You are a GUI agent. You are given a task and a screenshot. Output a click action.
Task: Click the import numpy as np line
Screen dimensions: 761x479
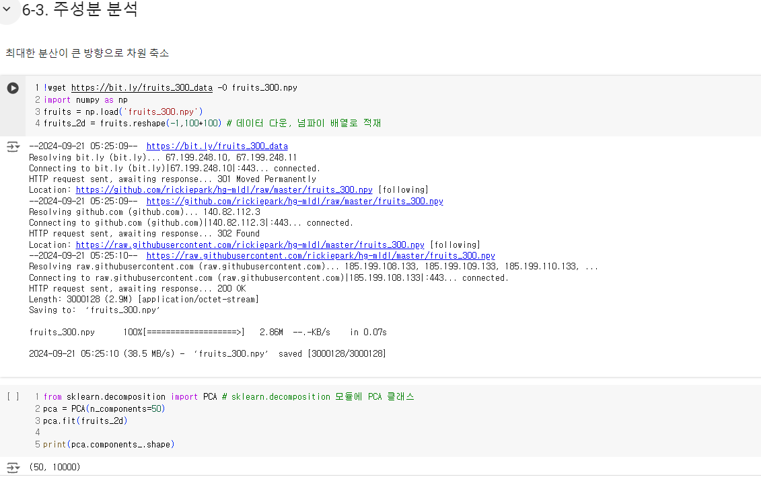86,100
